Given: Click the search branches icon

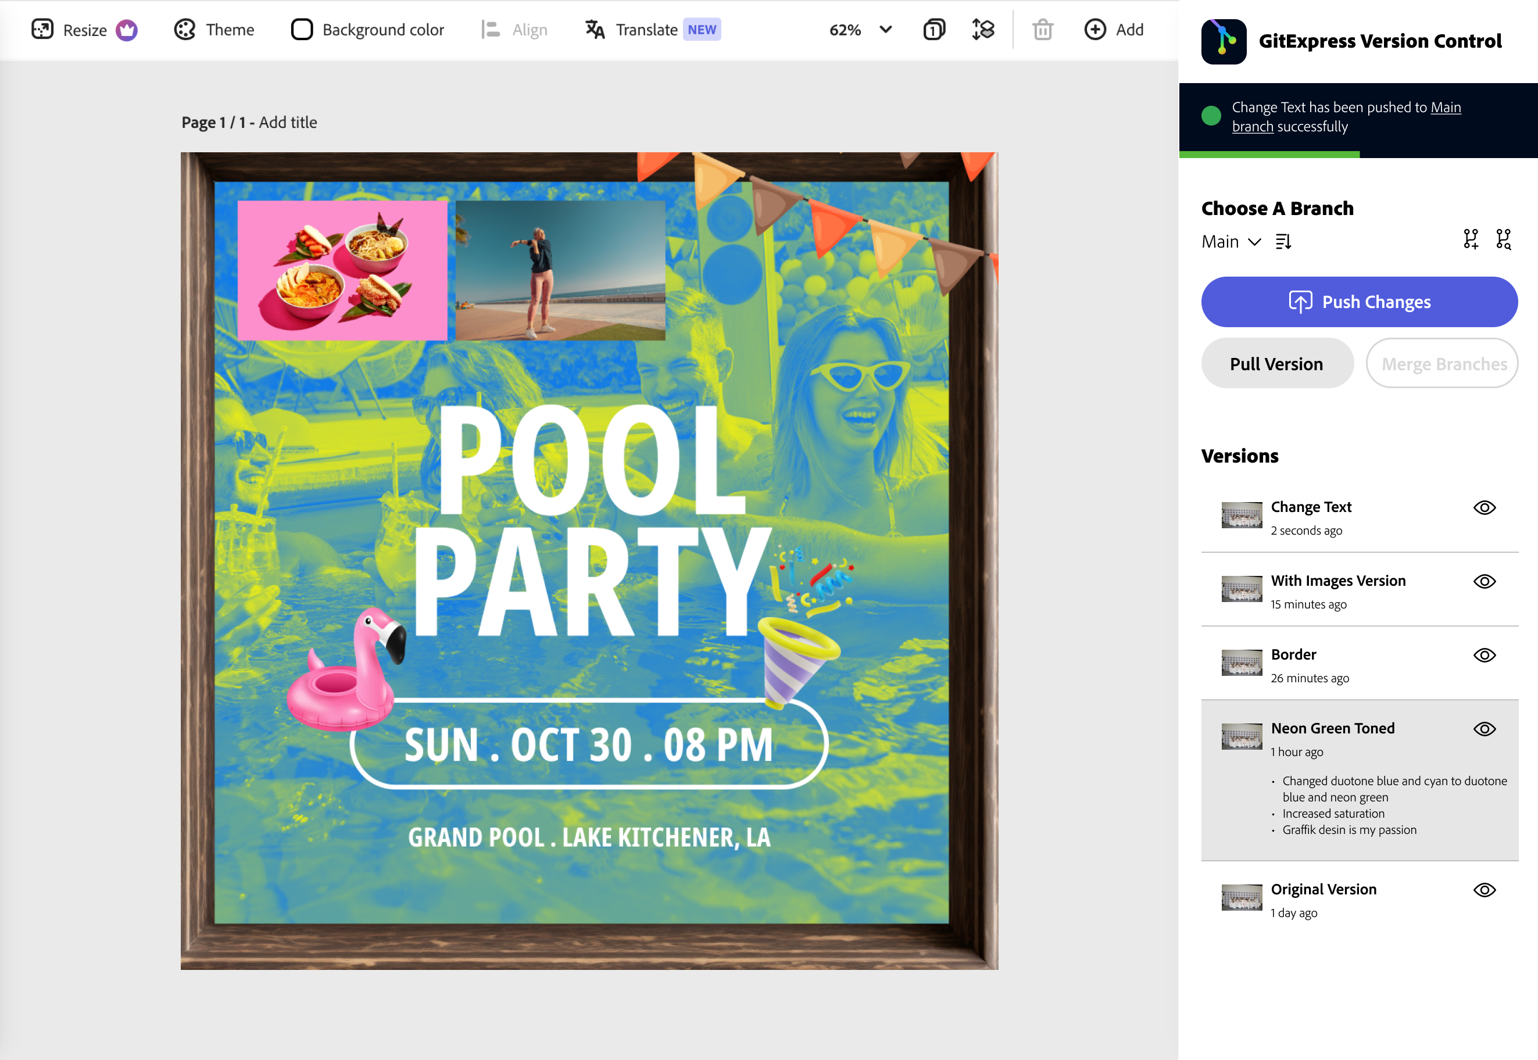Looking at the screenshot, I should pos(1503,239).
